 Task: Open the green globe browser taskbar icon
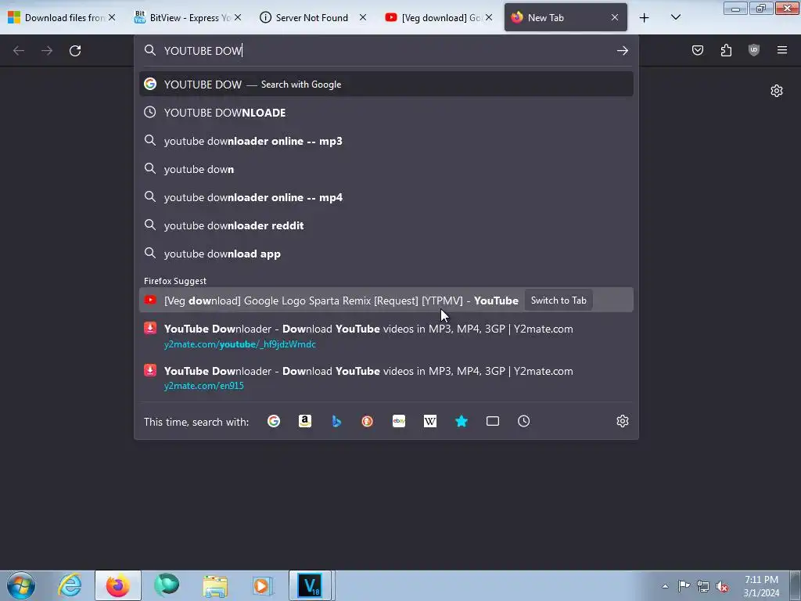click(167, 585)
